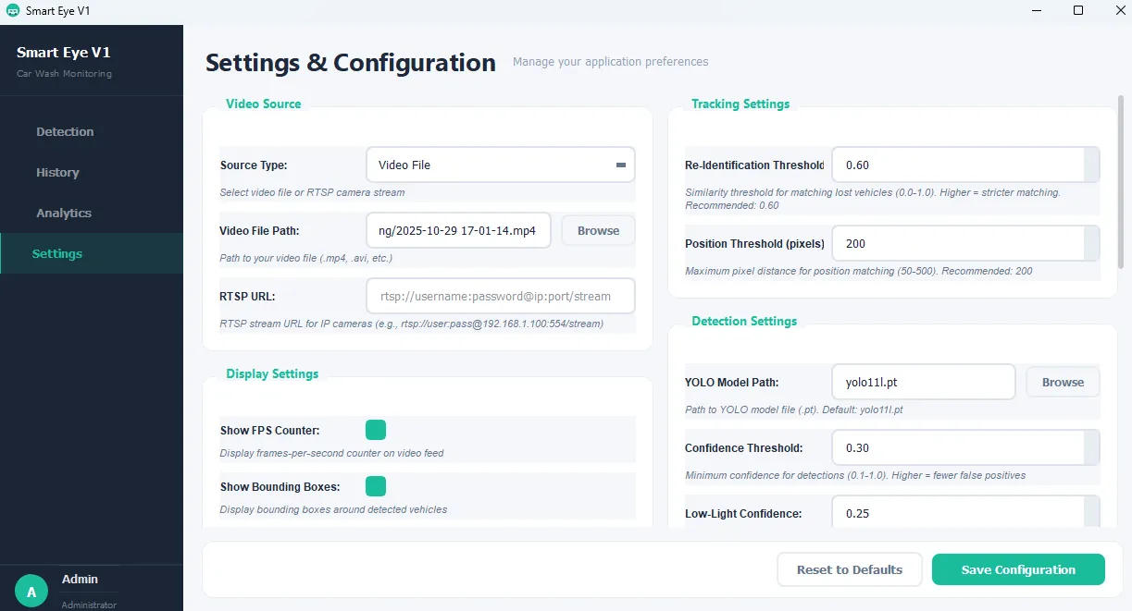1132x611 pixels.
Task: Click the Re-Identification Threshold value field
Action: tap(958, 165)
